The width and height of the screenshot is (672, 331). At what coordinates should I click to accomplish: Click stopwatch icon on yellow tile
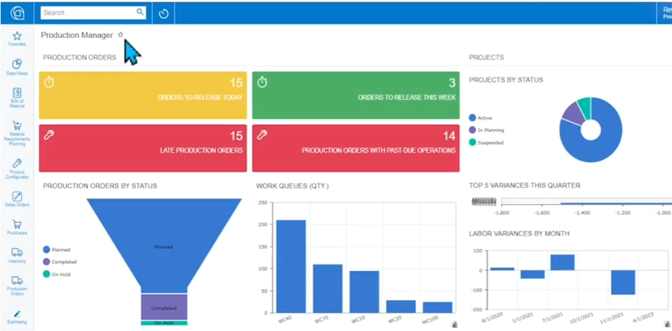(50, 82)
